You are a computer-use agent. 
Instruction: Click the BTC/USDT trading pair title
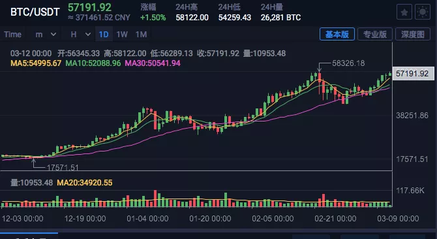pyautogui.click(x=35, y=12)
